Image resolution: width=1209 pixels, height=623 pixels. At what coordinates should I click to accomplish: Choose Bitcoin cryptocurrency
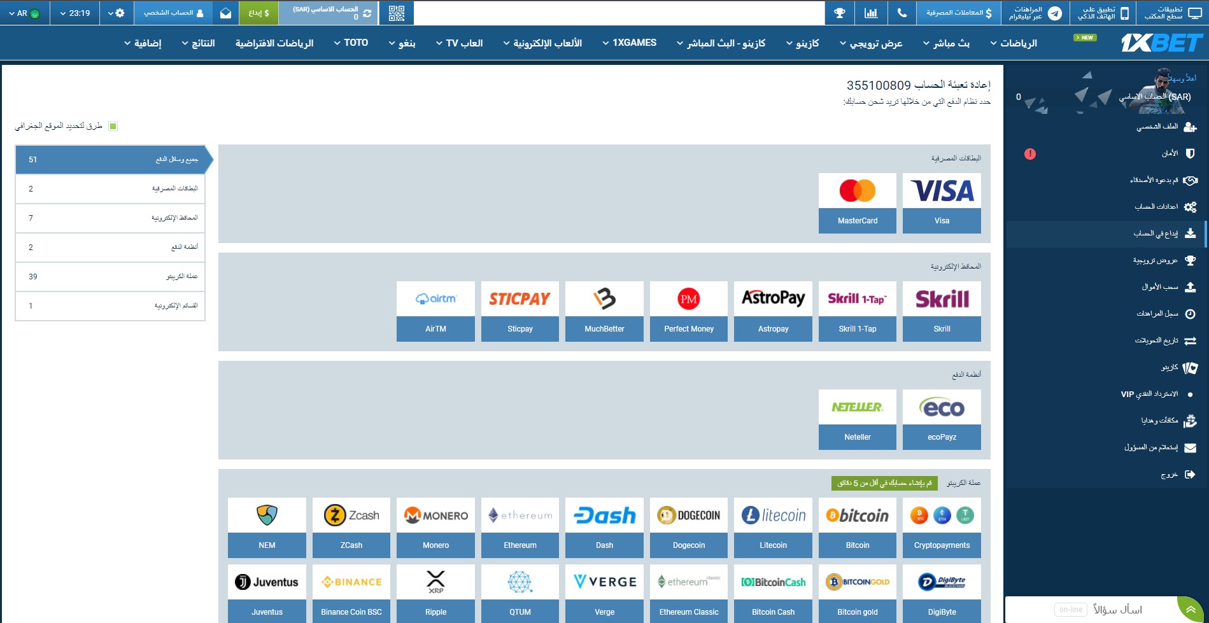point(858,528)
